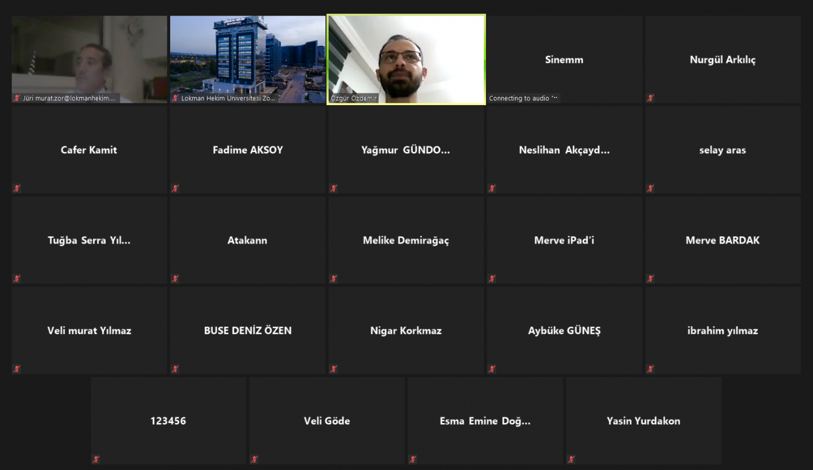The height and width of the screenshot is (470, 813).
Task: Click muted mic icon on 123456 tile
Action: [x=96, y=460]
